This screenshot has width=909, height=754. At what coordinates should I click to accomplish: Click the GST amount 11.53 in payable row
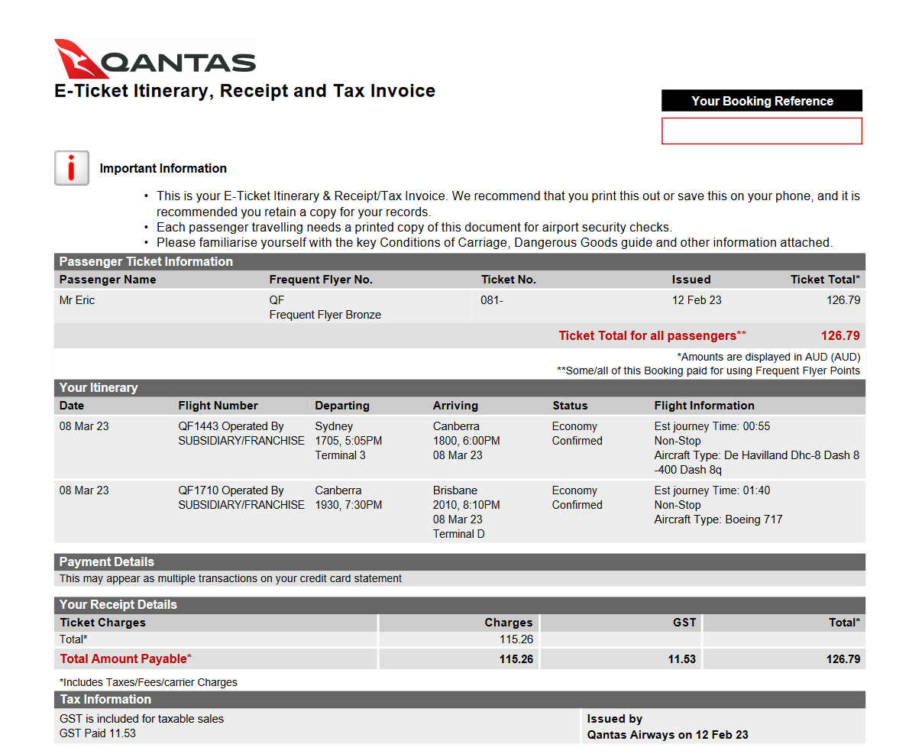click(681, 659)
